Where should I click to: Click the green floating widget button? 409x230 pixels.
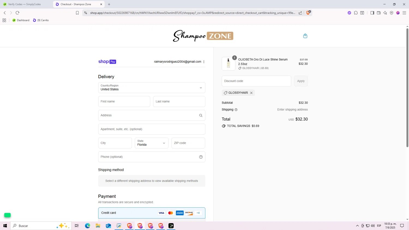coord(7,215)
